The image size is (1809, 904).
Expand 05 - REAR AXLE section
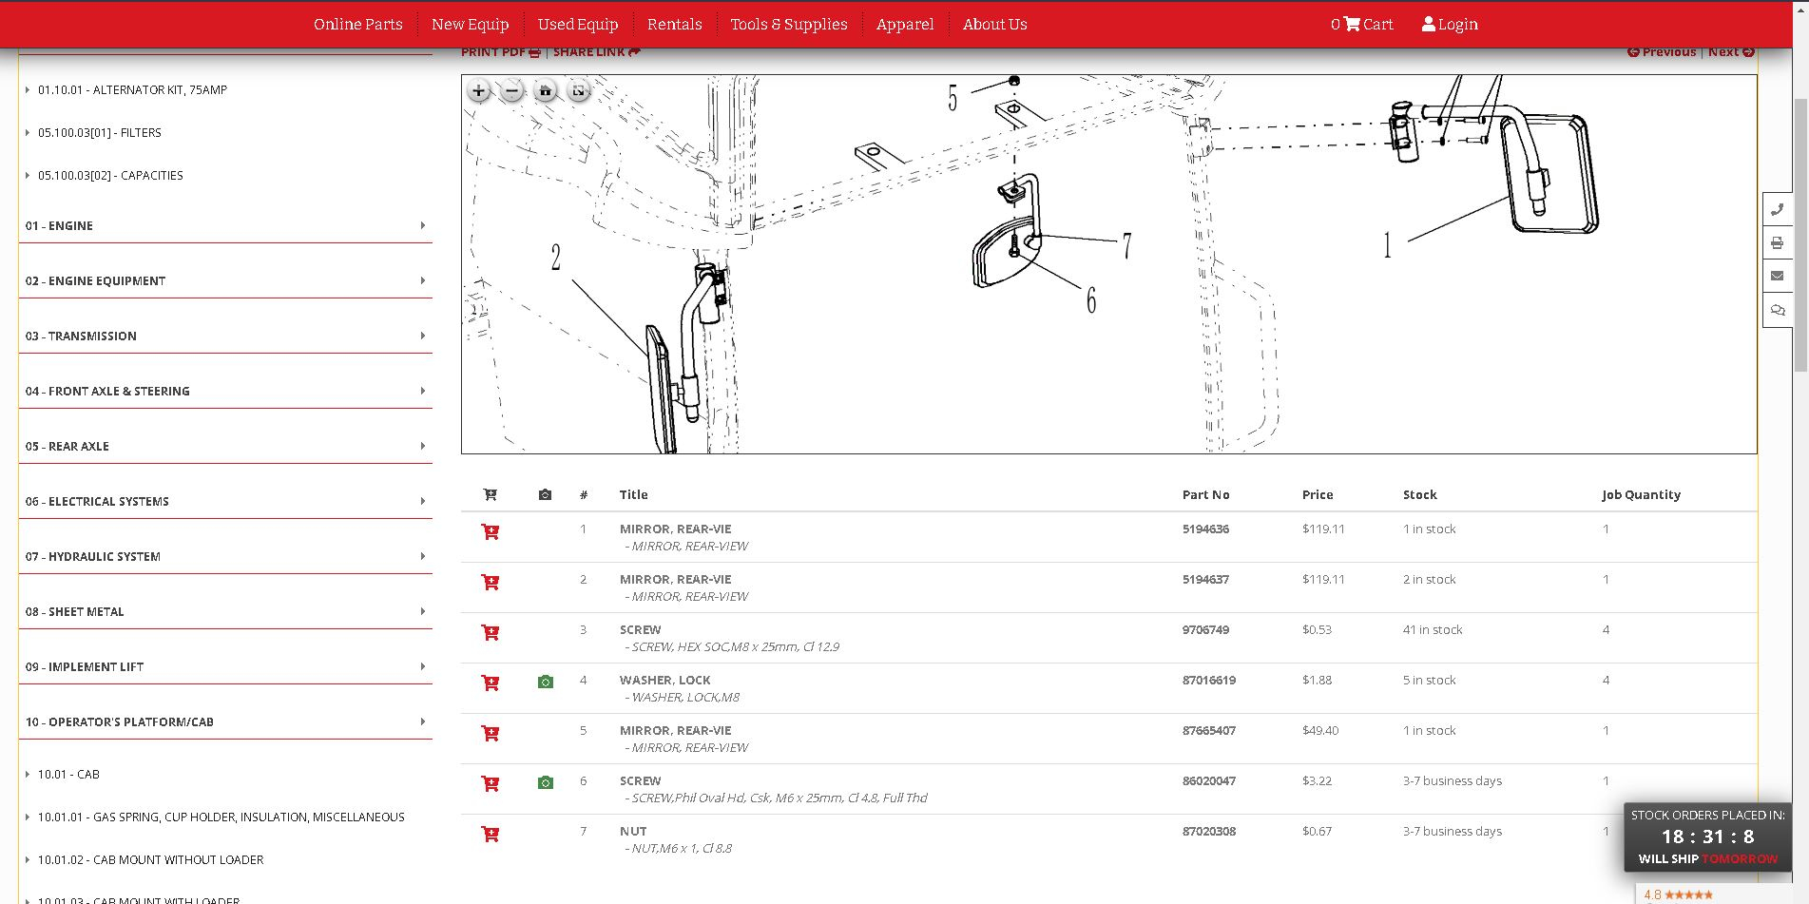(x=226, y=447)
